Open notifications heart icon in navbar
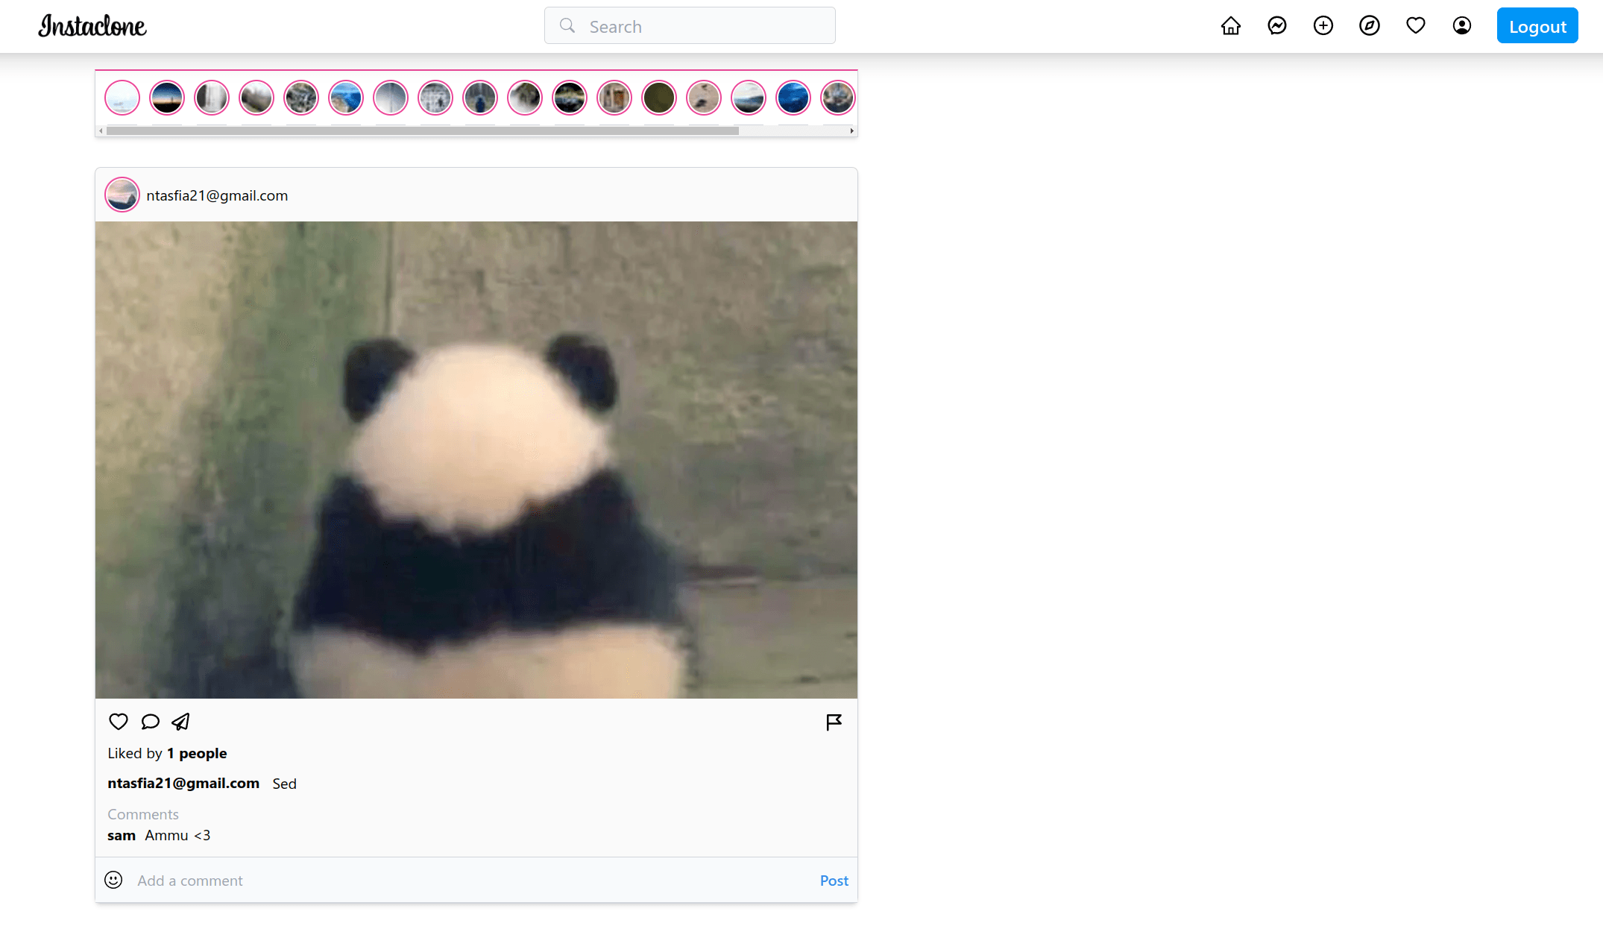This screenshot has width=1603, height=929. tap(1415, 26)
